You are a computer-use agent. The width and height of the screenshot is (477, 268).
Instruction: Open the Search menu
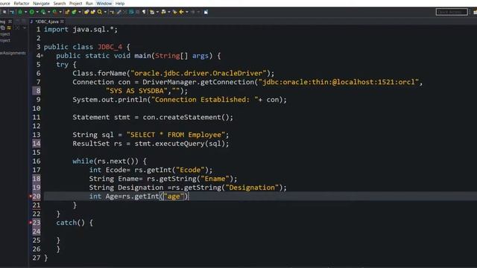click(x=60, y=3)
